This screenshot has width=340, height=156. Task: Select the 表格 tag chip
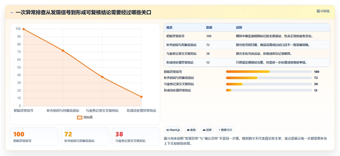(191, 130)
